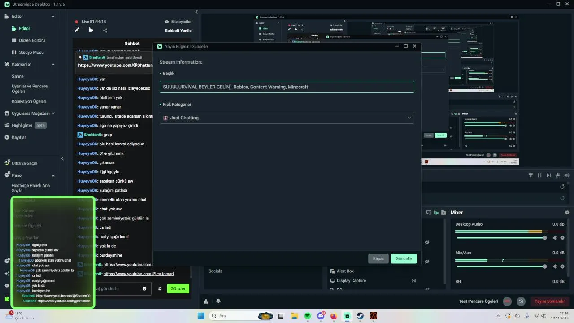Open chat settings gear next to Gönder
Viewport: 574px width, 323px height.
click(160, 288)
